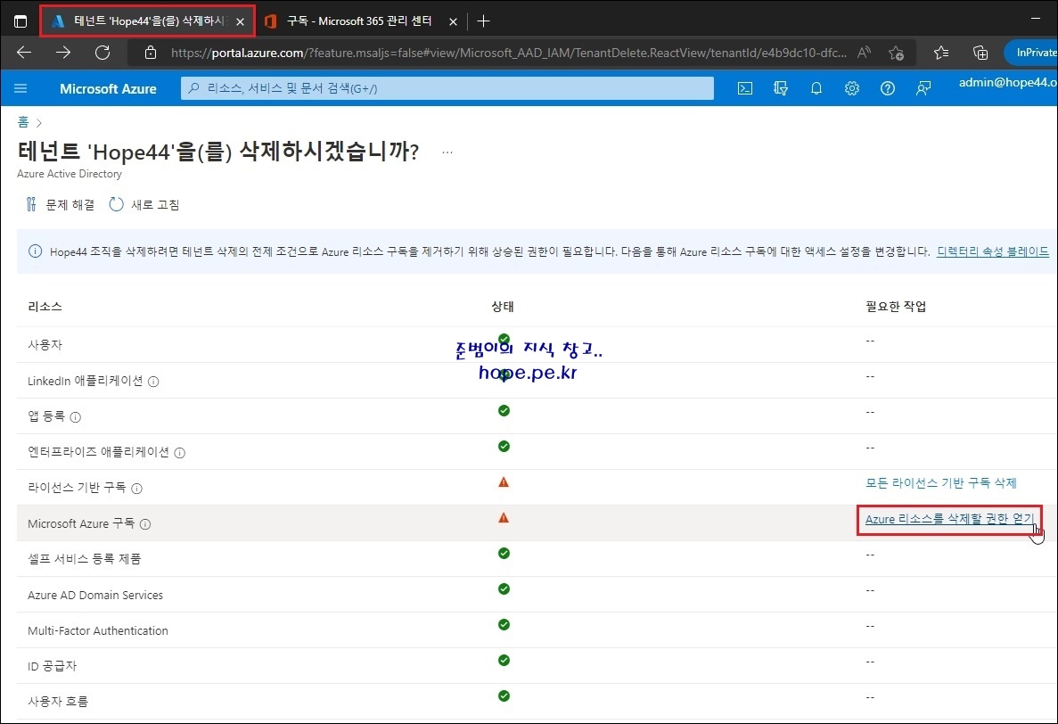The image size is (1058, 724).
Task: Open the Favorites list
Action: [x=940, y=53]
